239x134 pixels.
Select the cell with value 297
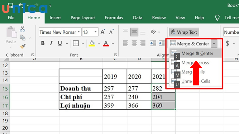pos(115,88)
